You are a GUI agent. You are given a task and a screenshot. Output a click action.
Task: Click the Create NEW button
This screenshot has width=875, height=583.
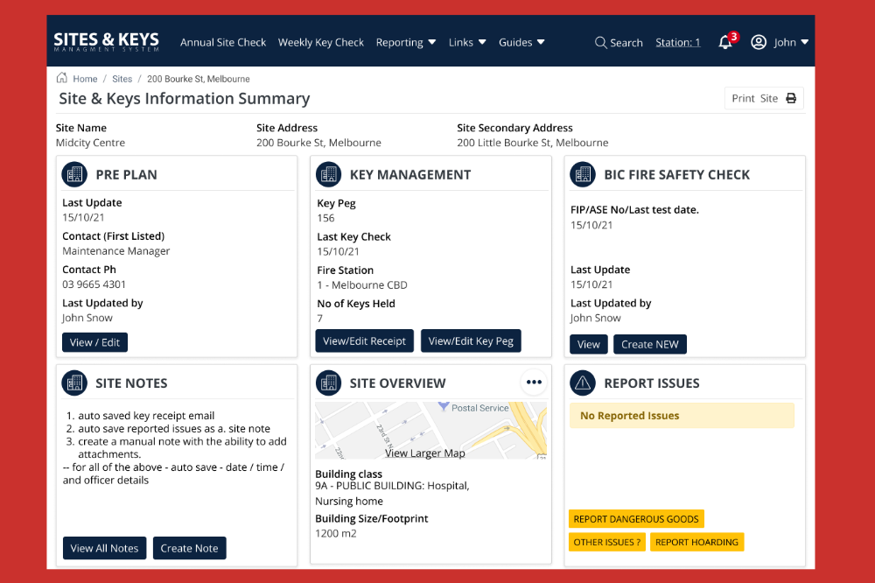(x=650, y=345)
